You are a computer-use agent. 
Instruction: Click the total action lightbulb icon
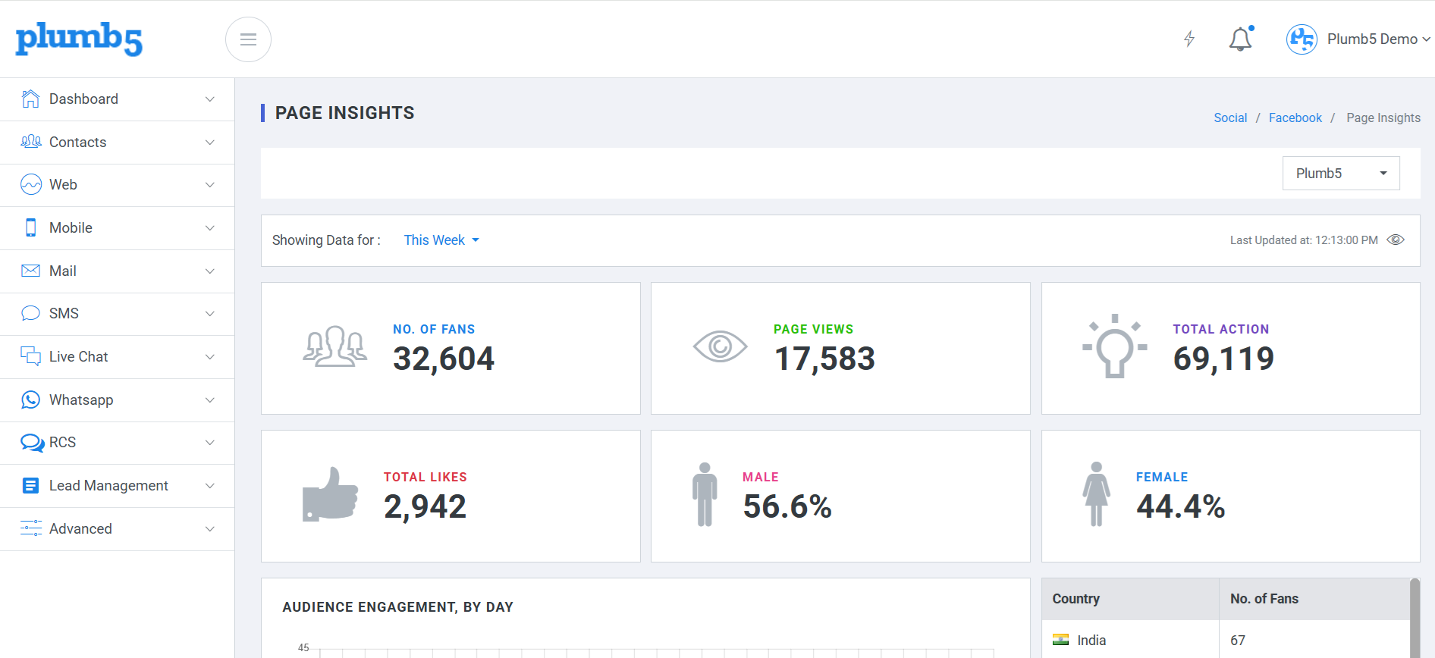coord(1114,346)
